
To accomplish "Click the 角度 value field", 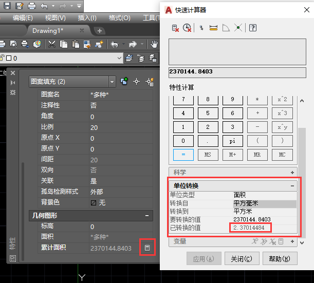I will [121, 117].
